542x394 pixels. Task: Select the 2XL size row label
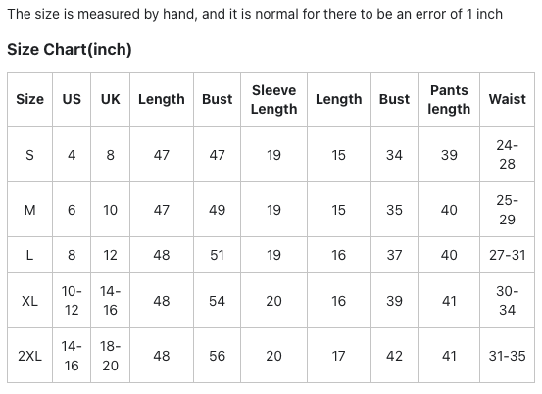(29, 356)
